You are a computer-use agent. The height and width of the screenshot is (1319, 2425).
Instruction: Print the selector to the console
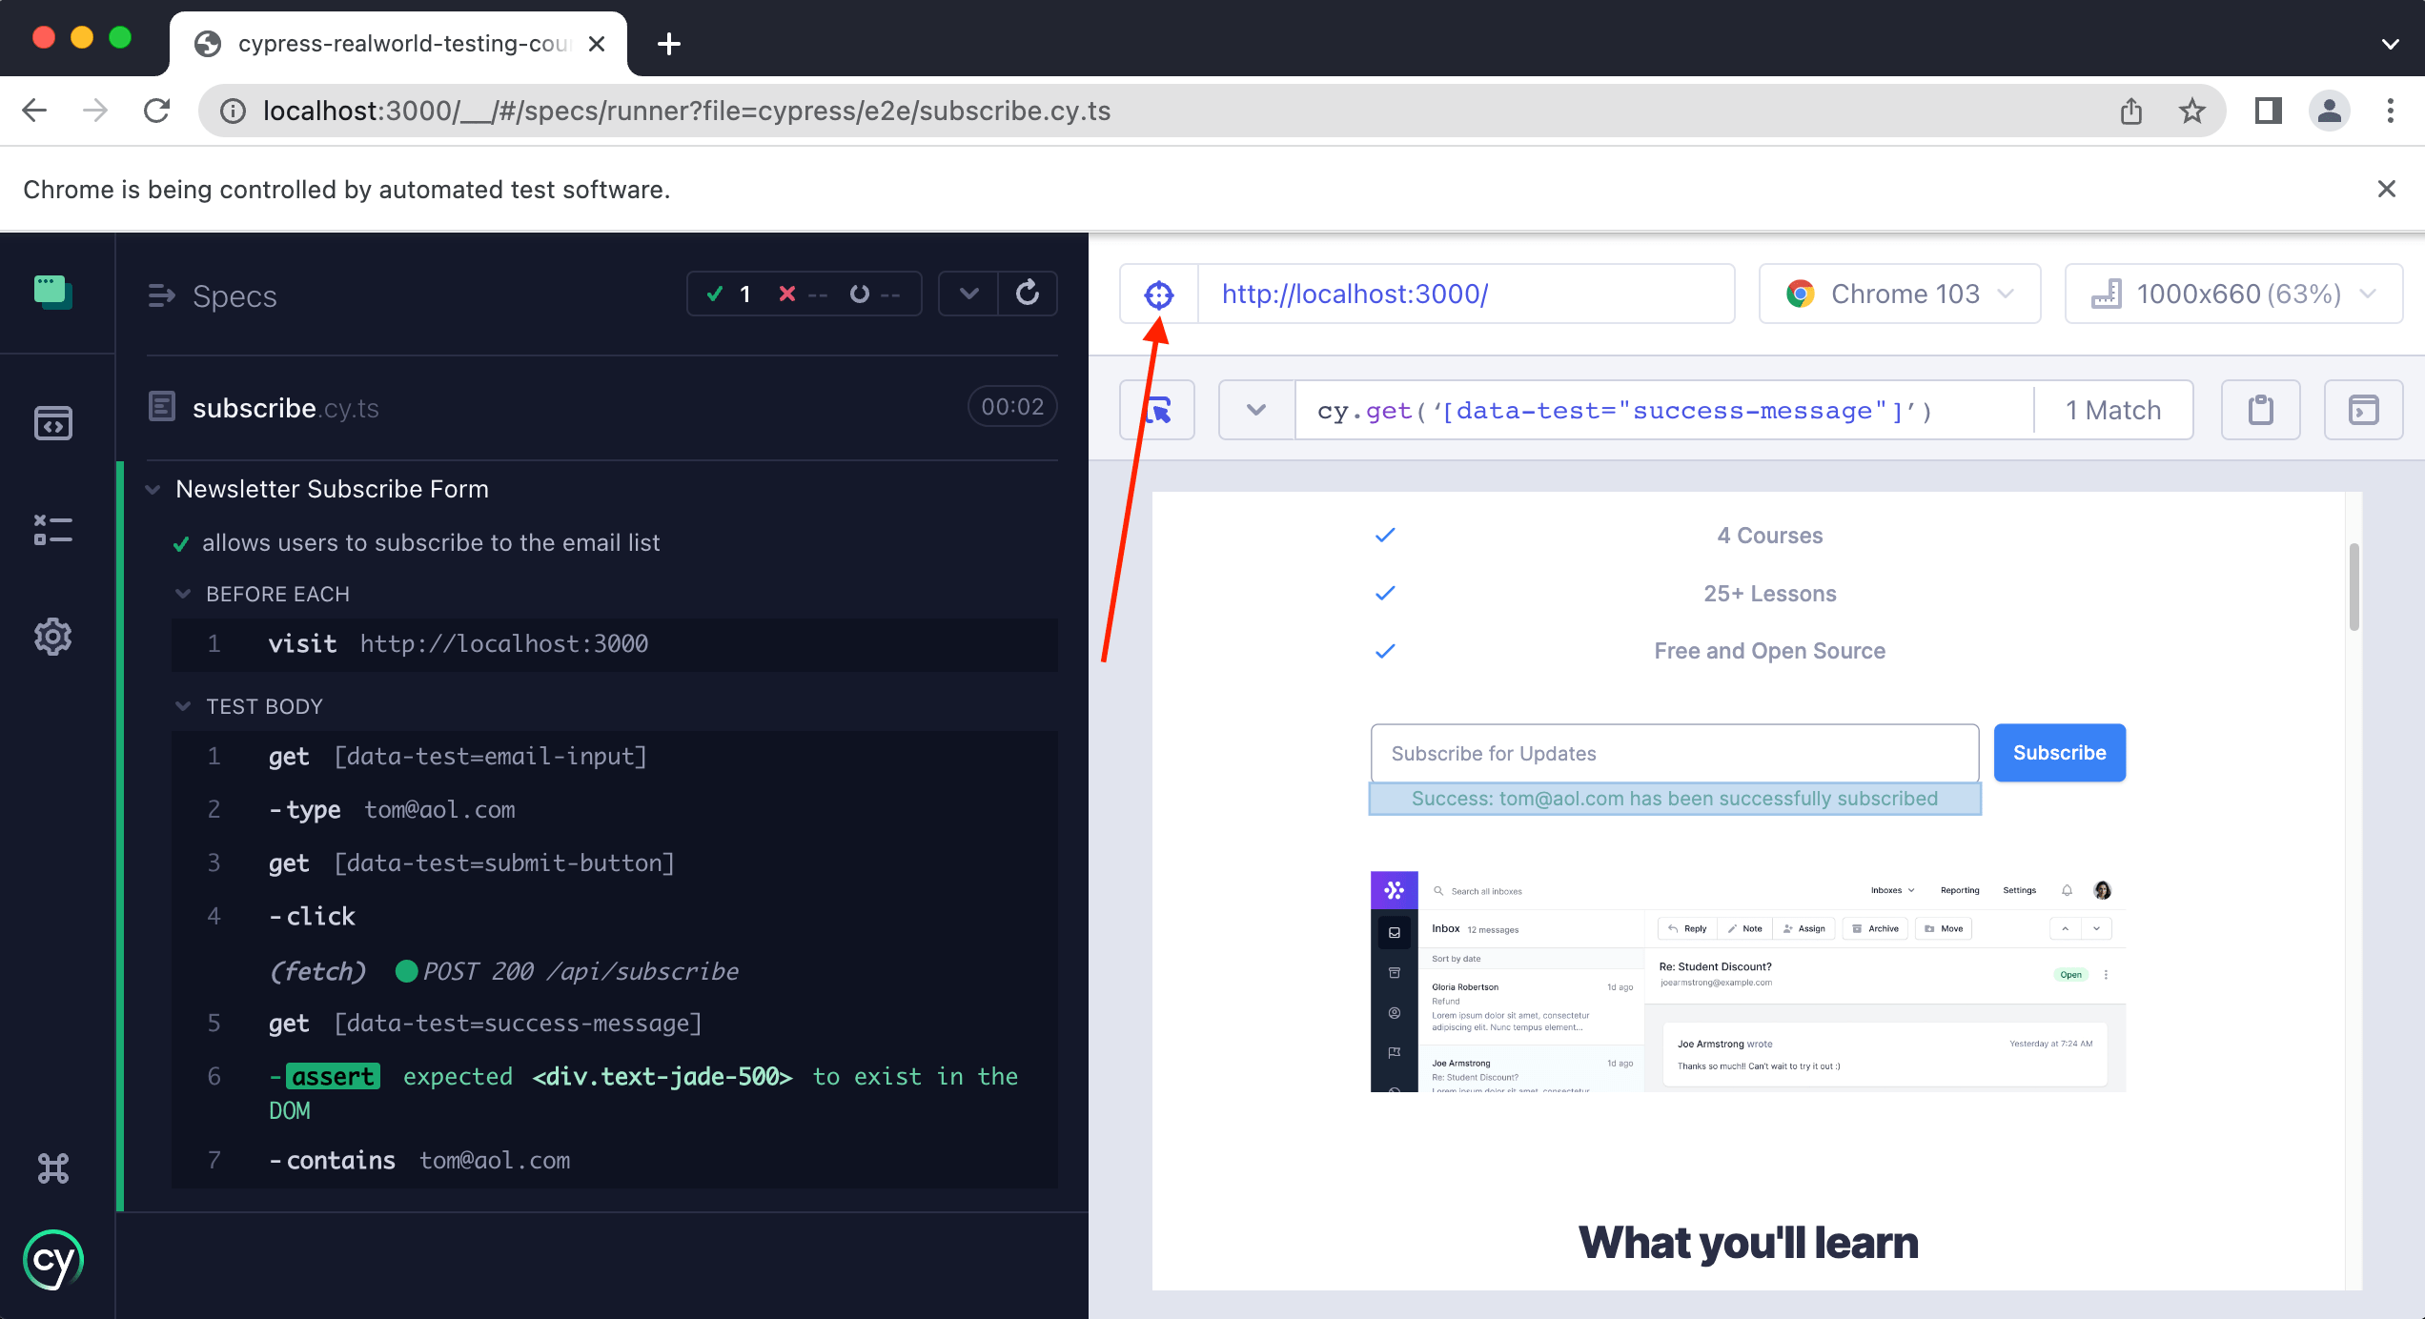[x=2363, y=410]
